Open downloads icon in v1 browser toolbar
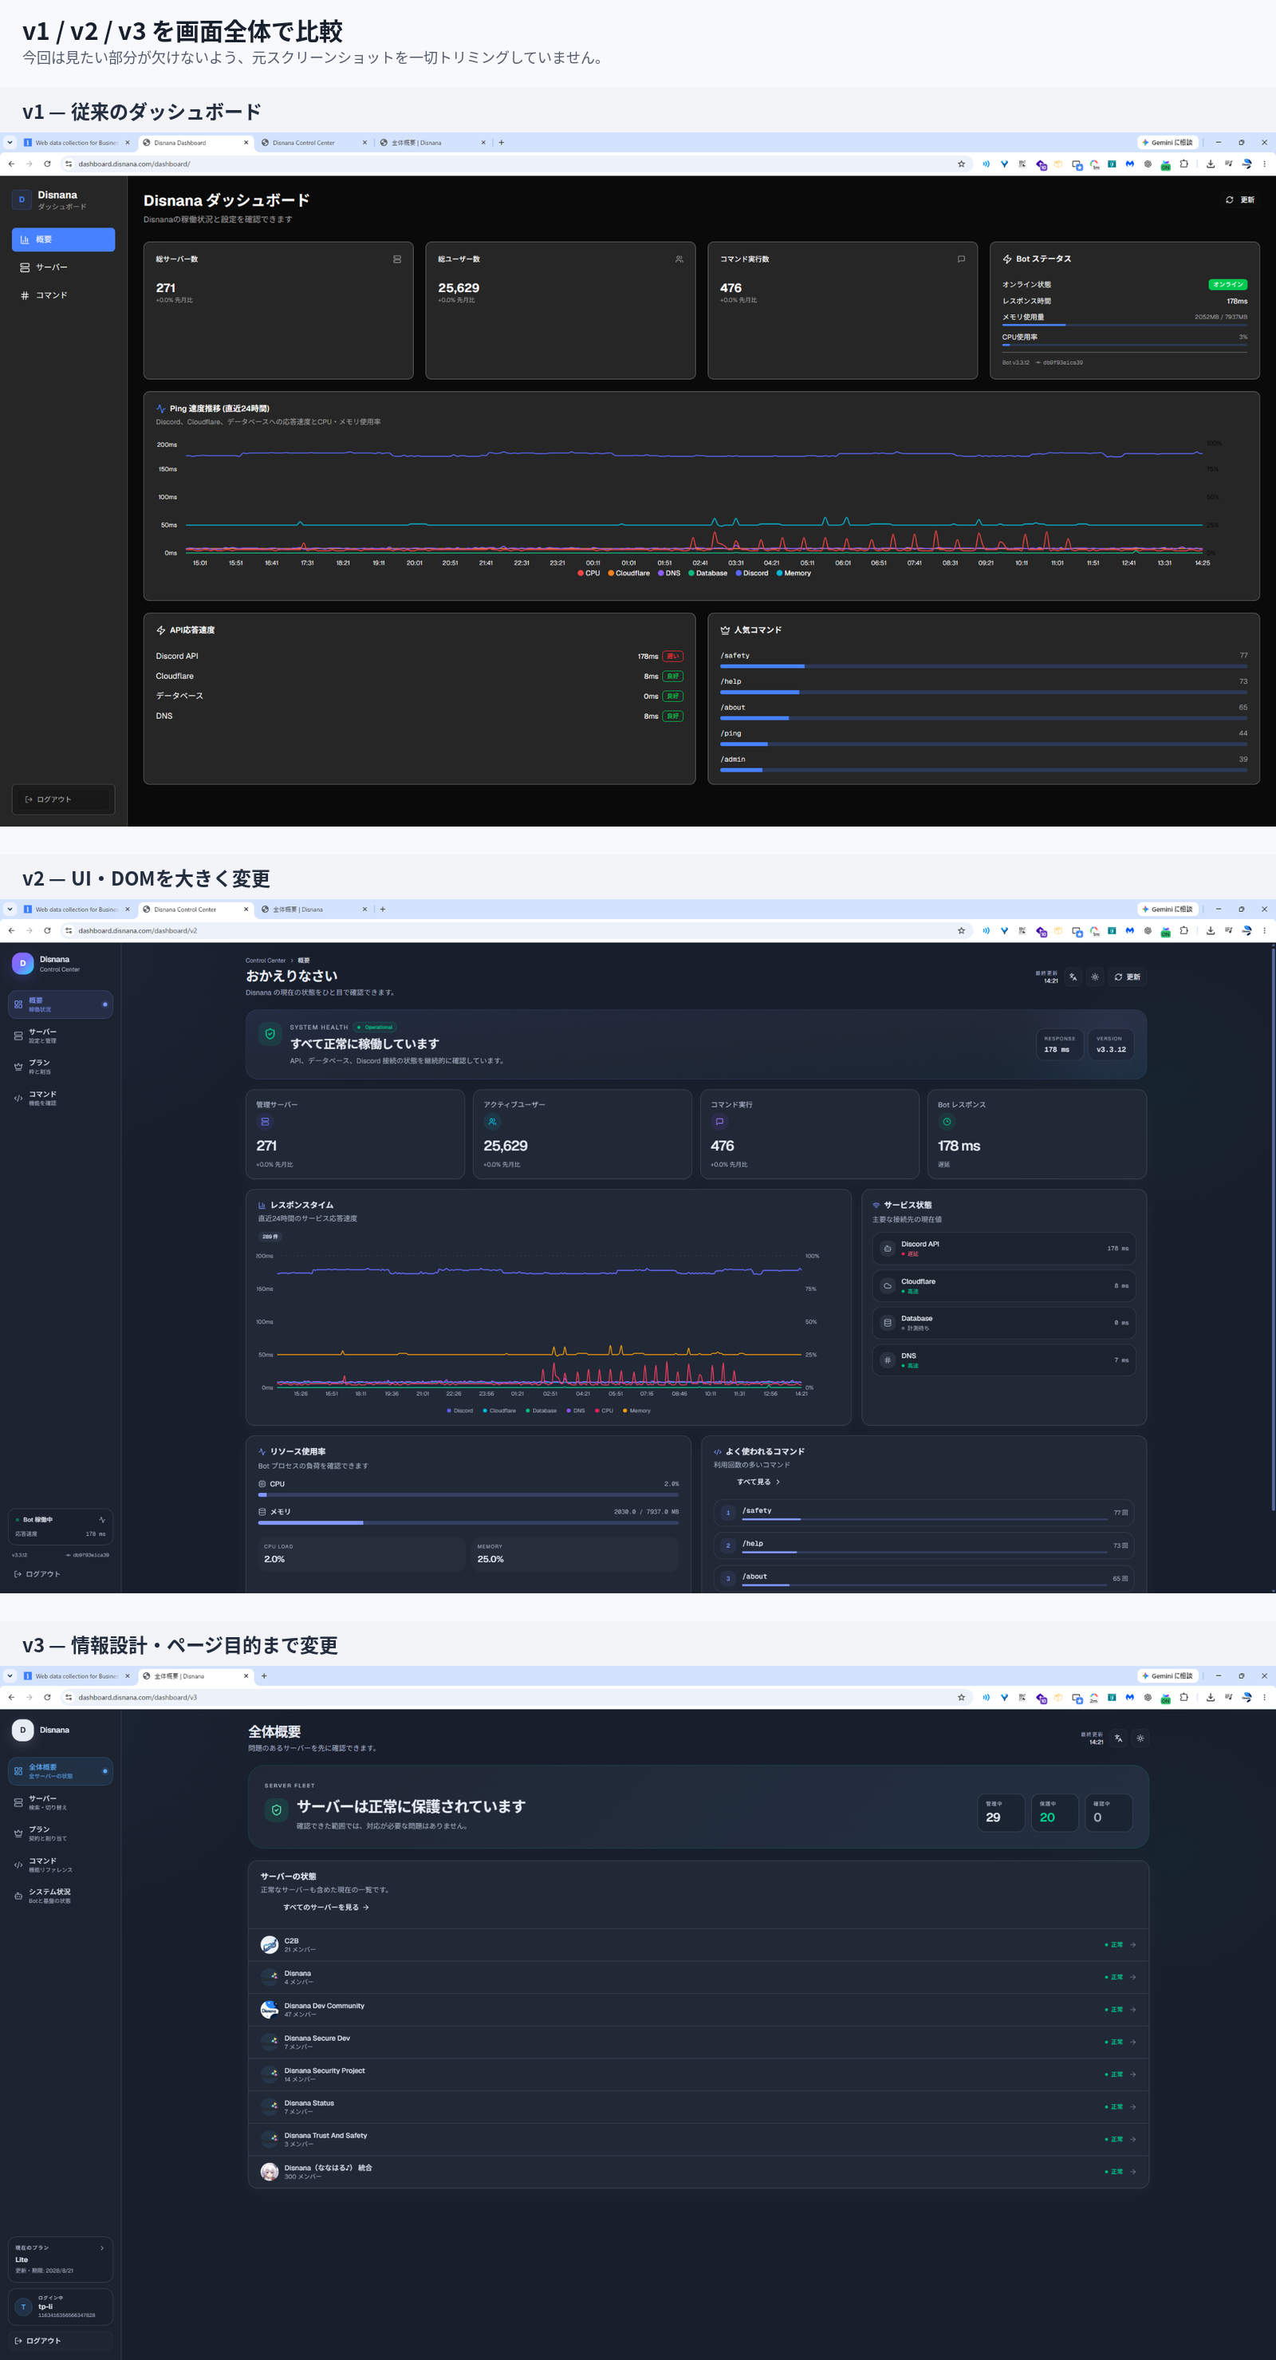 (x=1210, y=164)
